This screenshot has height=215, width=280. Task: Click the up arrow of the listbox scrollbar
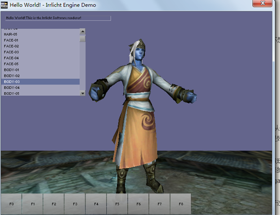pos(82,31)
